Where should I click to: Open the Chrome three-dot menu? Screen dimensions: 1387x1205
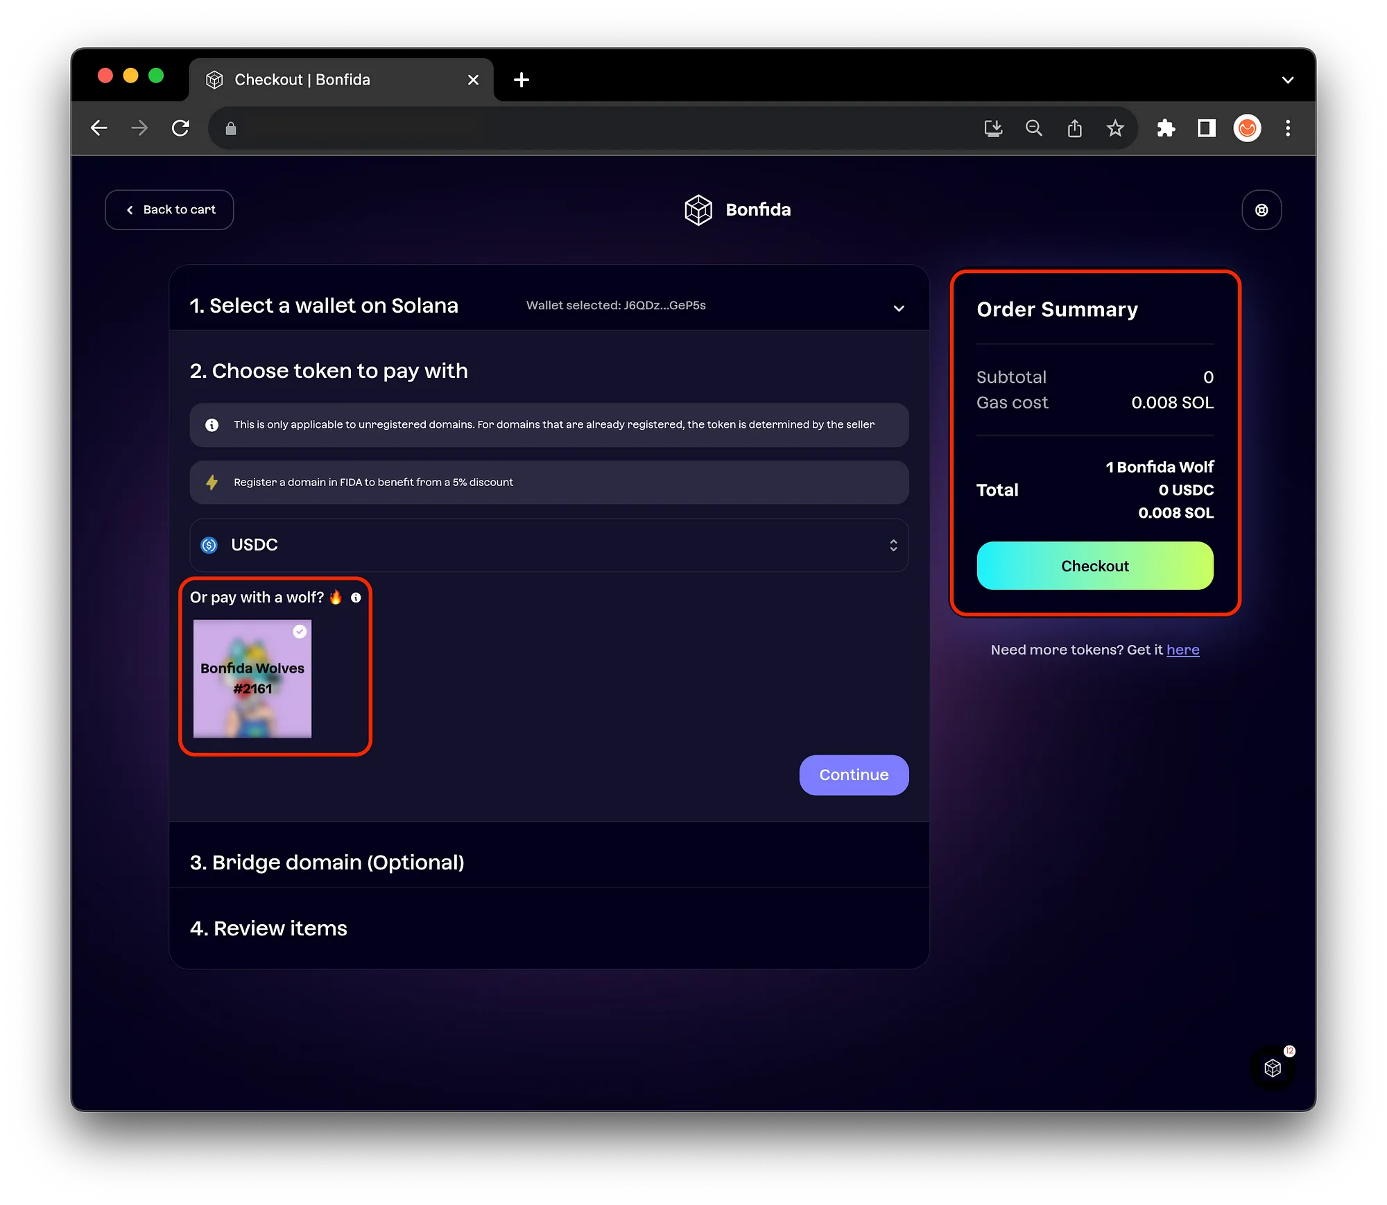pos(1288,128)
